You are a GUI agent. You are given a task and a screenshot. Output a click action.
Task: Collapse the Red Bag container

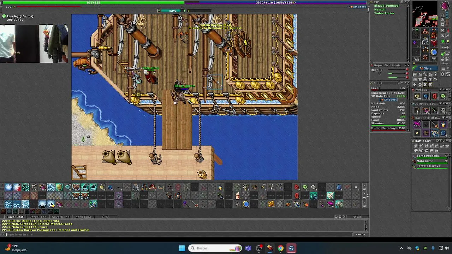(447, 90)
